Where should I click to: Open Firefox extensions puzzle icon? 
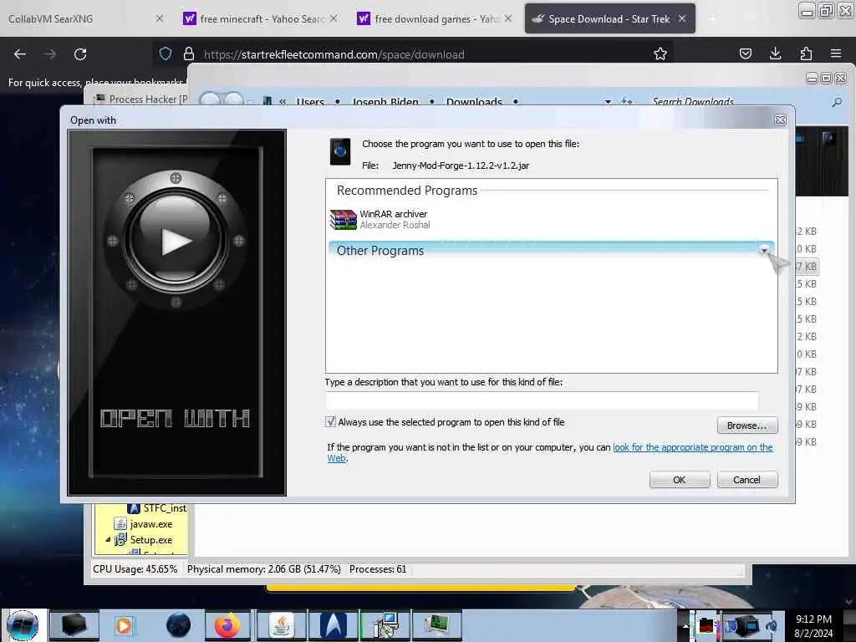click(x=806, y=53)
